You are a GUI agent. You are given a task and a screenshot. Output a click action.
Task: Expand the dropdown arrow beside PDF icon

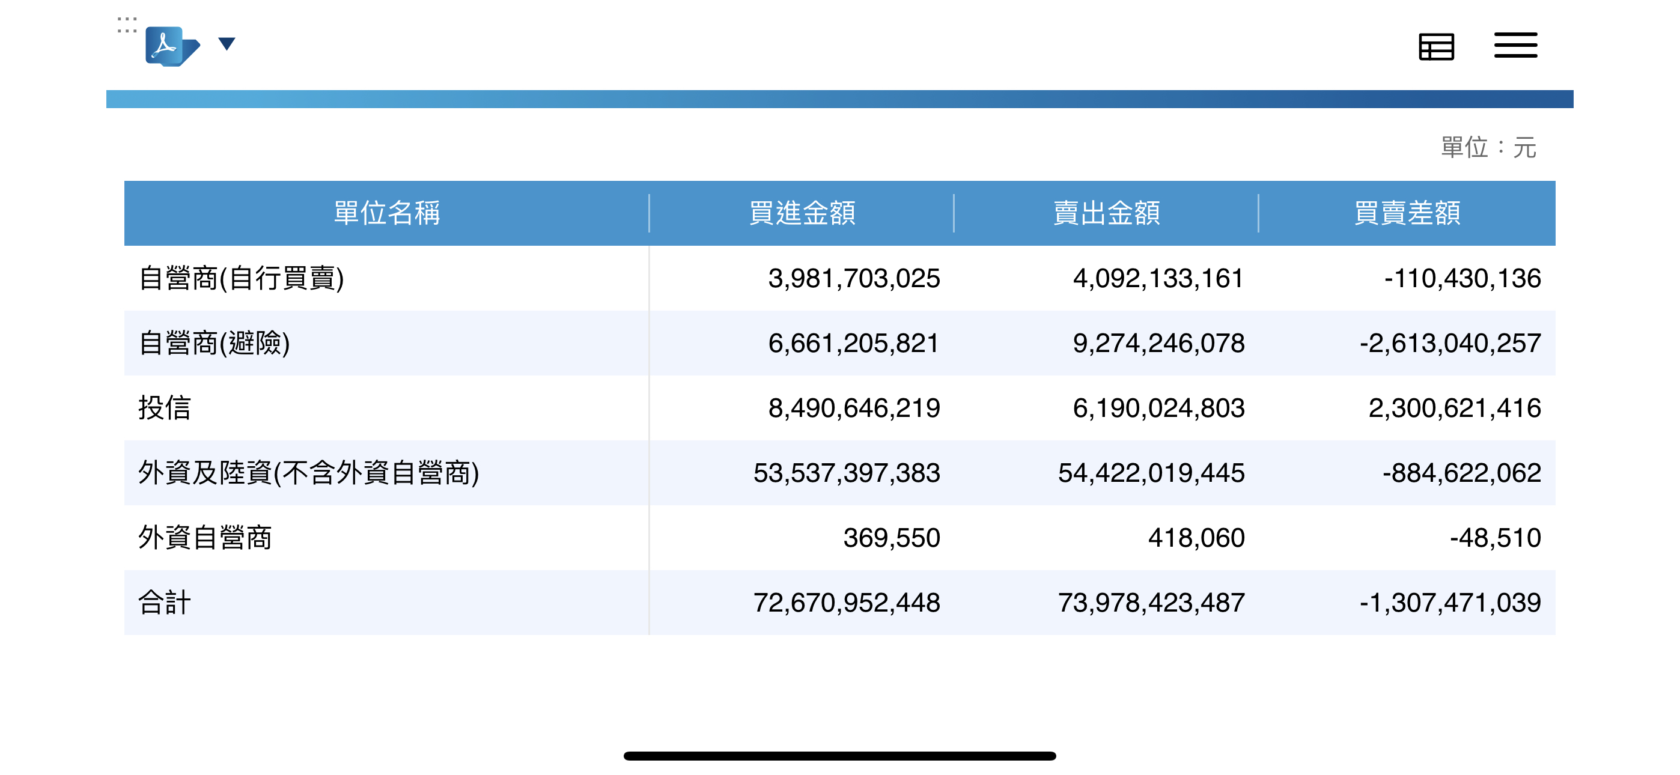(x=227, y=44)
